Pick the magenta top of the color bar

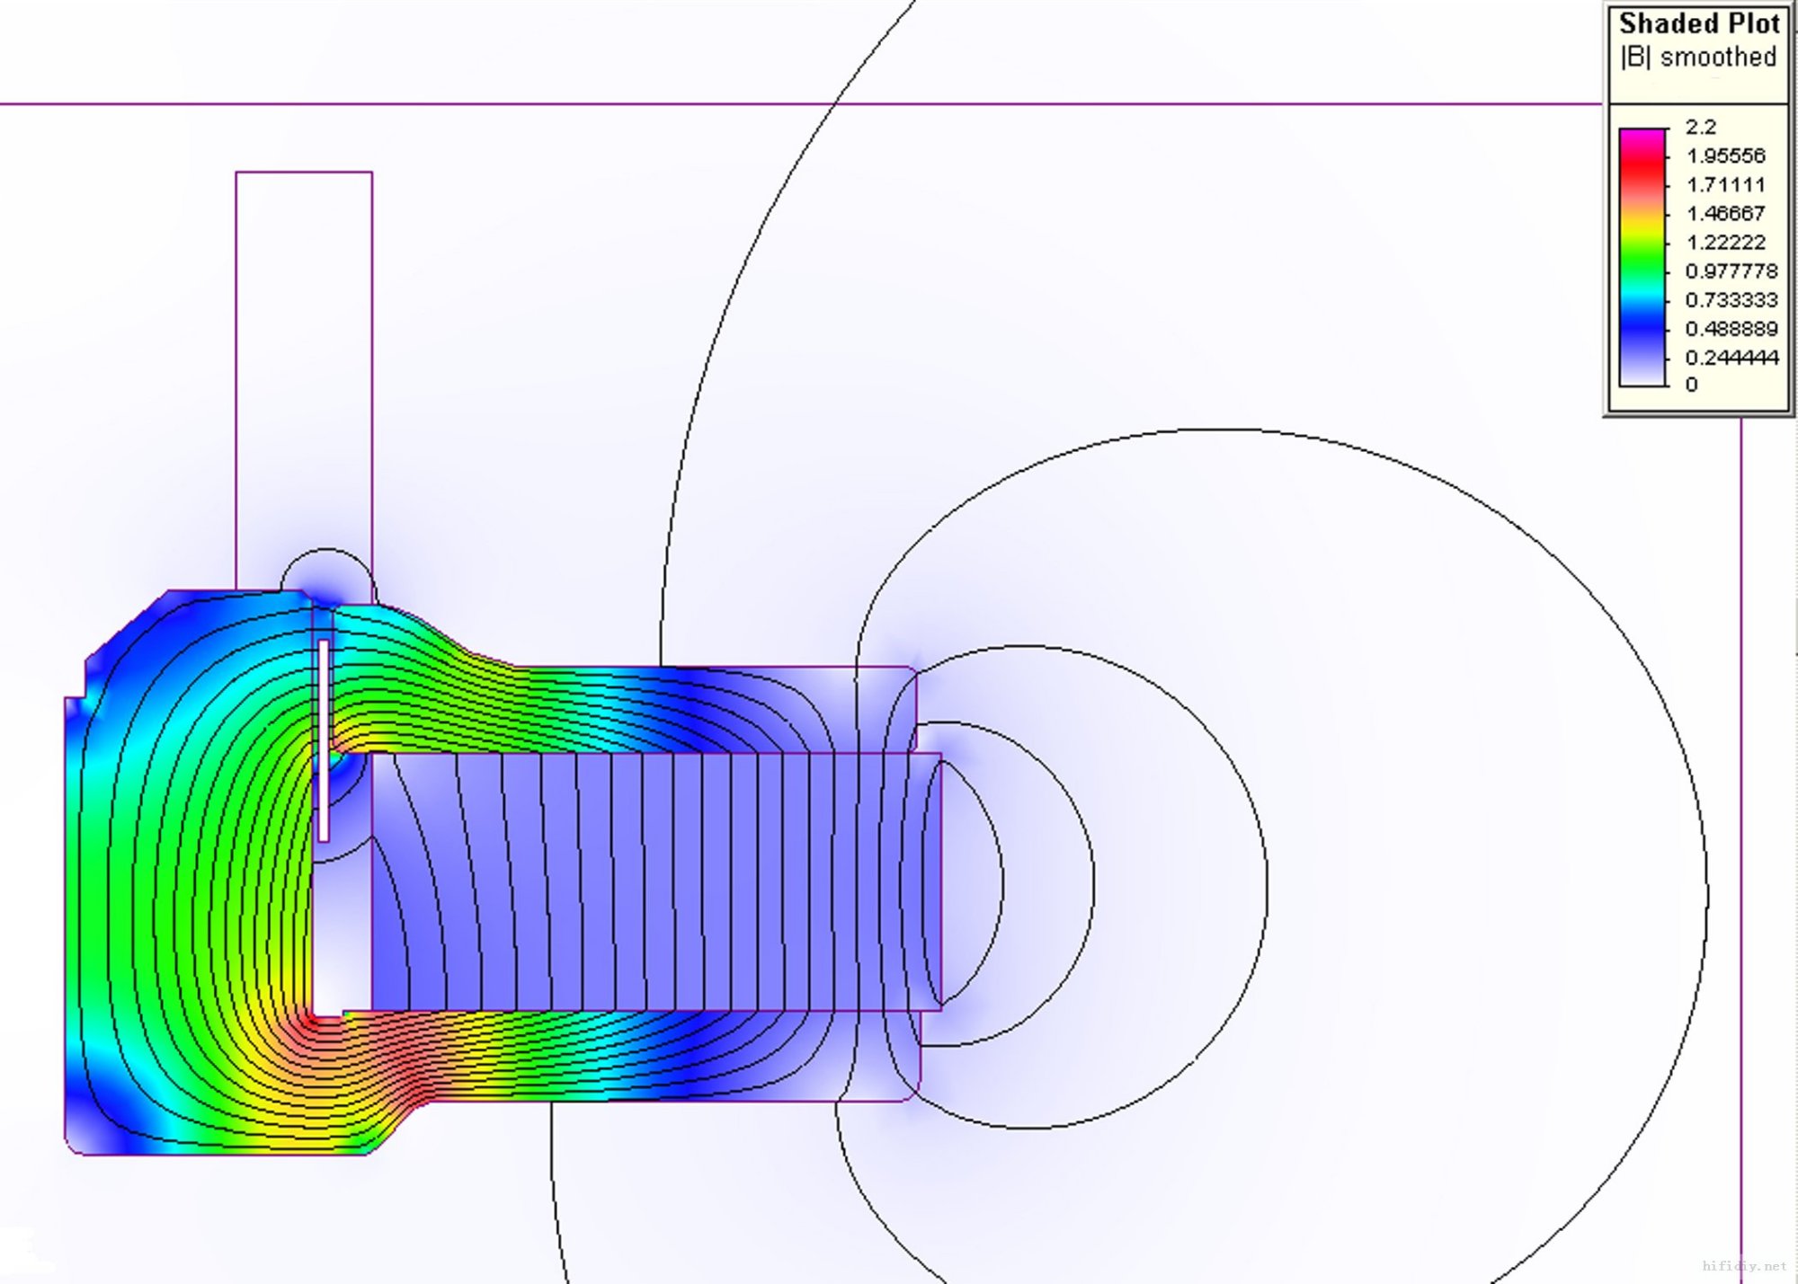coord(1642,135)
